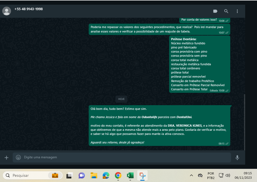Open the emoji picker smiley icon
Image resolution: width=257 pixels, height=182 pixels.
pyautogui.click(x=18, y=157)
